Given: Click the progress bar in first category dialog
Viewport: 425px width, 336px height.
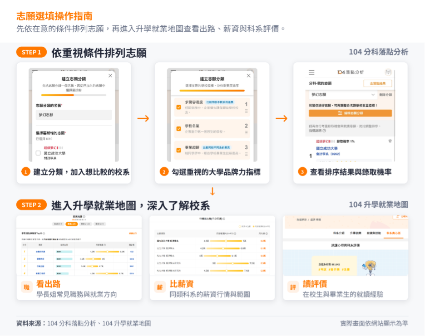Looking at the screenshot, I should (x=74, y=95).
